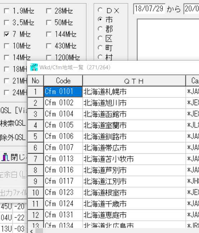
Task: Select row header number 12
Action: 35,215
